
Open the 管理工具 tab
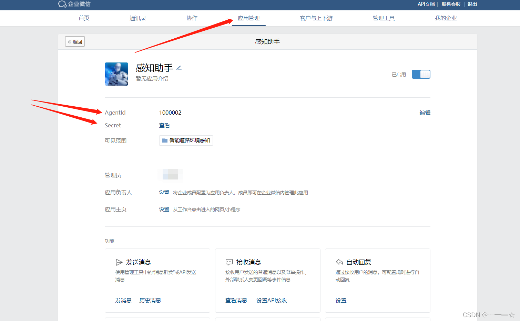[384, 18]
